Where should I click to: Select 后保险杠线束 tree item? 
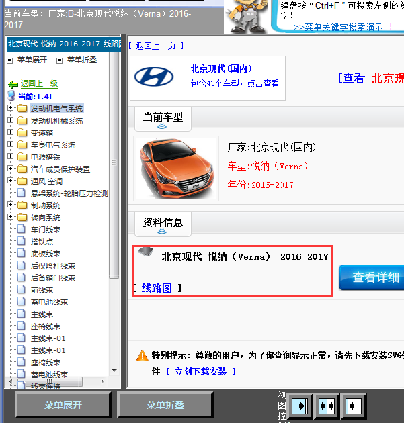point(53,266)
